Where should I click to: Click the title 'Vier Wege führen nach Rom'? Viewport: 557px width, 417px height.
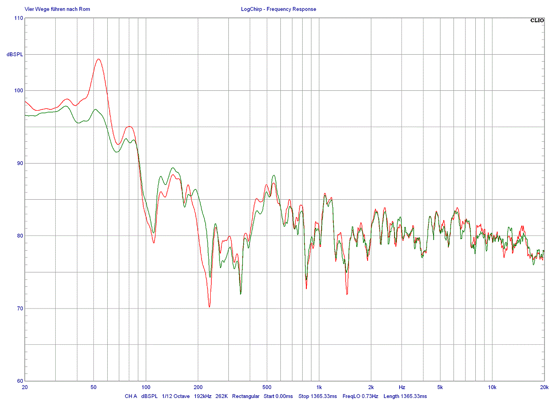tap(58, 9)
